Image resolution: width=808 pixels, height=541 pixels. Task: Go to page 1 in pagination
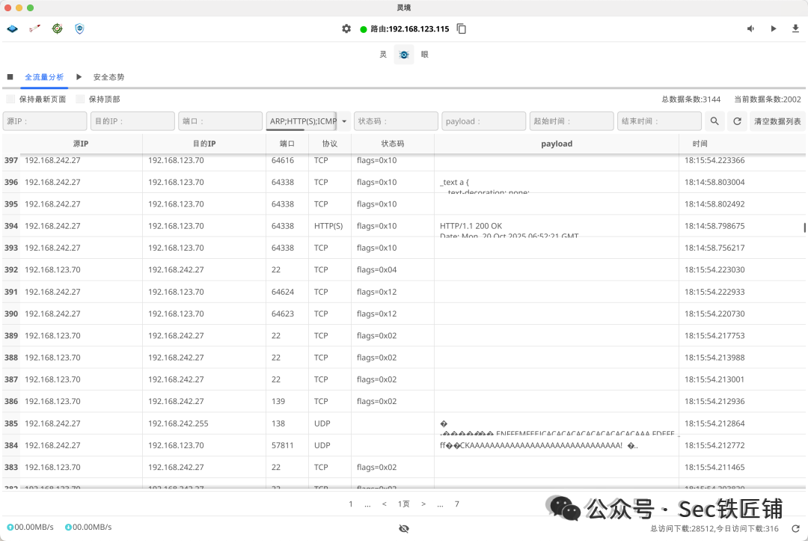(351, 504)
